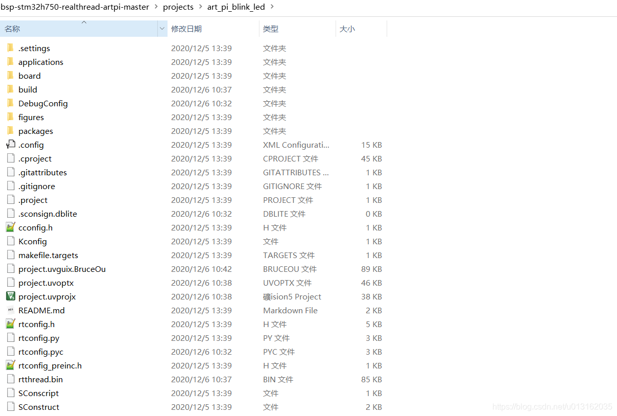Select the .gitattributes file icon
617x416 pixels.
coord(10,172)
